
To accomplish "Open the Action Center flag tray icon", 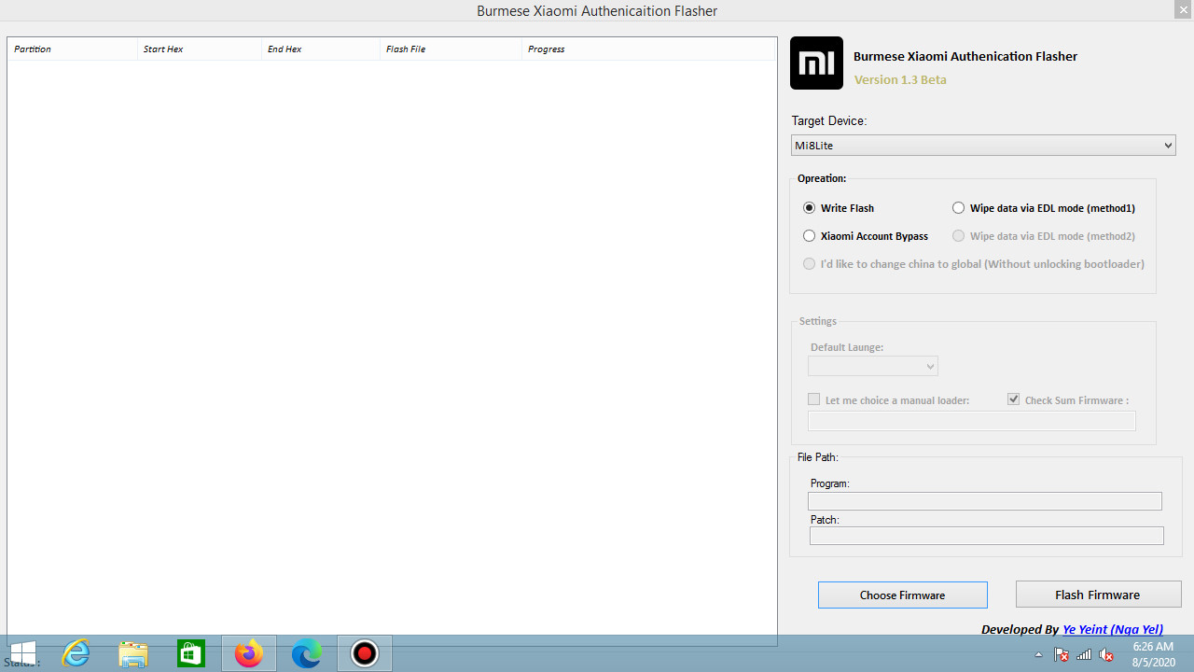I will [1062, 654].
